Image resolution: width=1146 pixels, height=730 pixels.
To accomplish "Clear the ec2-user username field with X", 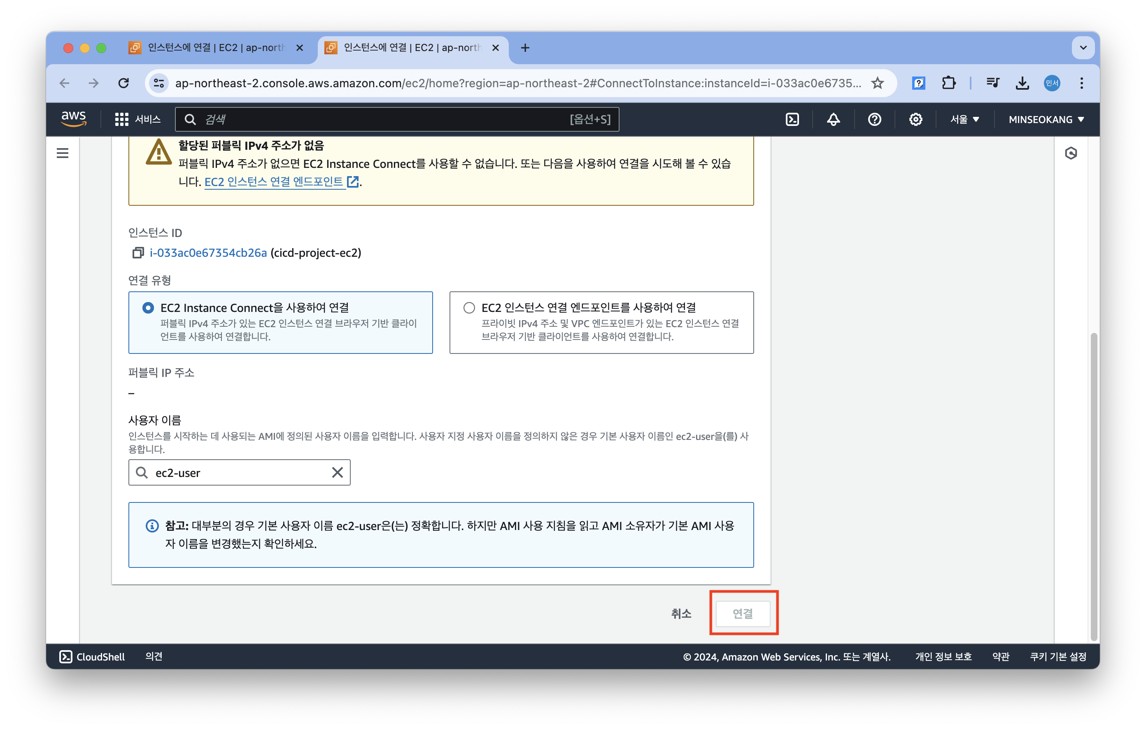I will coord(337,472).
